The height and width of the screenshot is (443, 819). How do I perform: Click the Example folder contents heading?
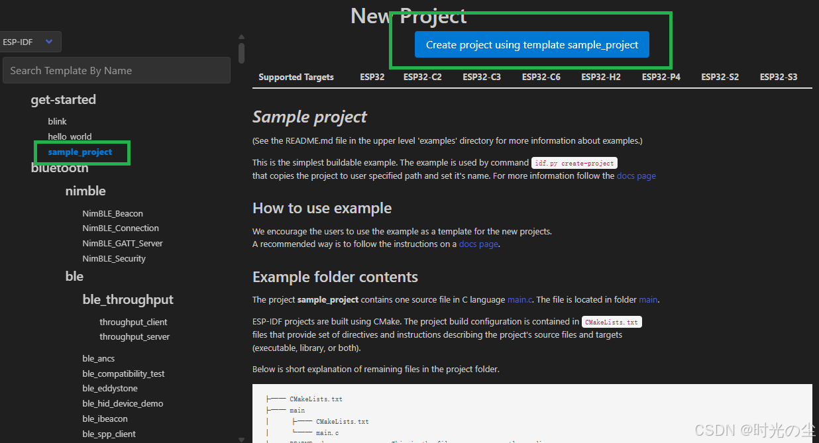coord(335,277)
